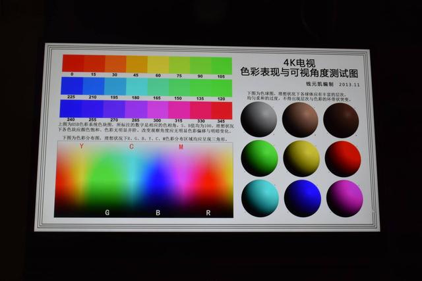Select the yellow block labeled 60
422x281 pixels.
pos(158,64)
